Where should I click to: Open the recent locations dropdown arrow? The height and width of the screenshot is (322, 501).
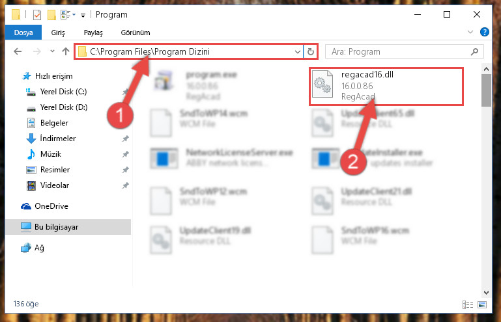52,51
